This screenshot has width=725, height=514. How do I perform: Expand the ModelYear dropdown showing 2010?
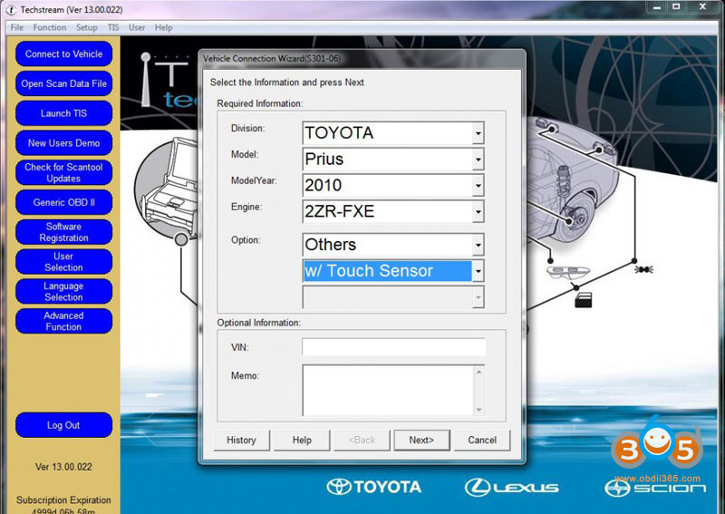pos(478,186)
